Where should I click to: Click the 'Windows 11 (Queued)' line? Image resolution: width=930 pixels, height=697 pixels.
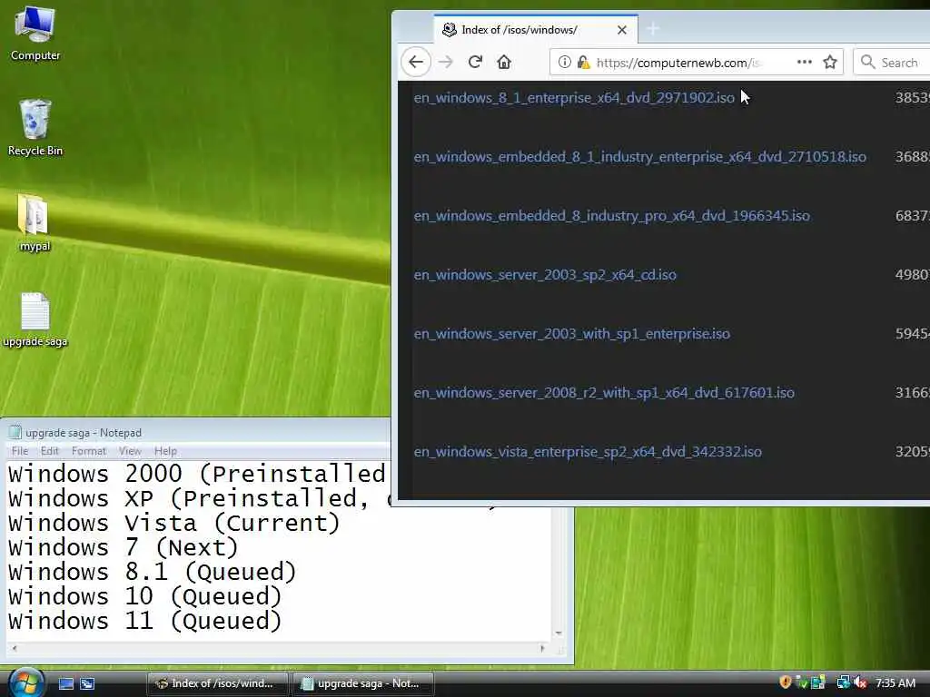coord(144,621)
